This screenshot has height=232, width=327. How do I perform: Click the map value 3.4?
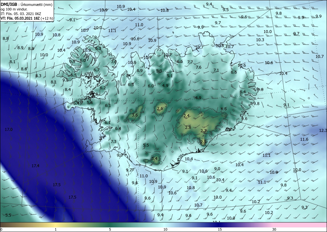point(154,159)
